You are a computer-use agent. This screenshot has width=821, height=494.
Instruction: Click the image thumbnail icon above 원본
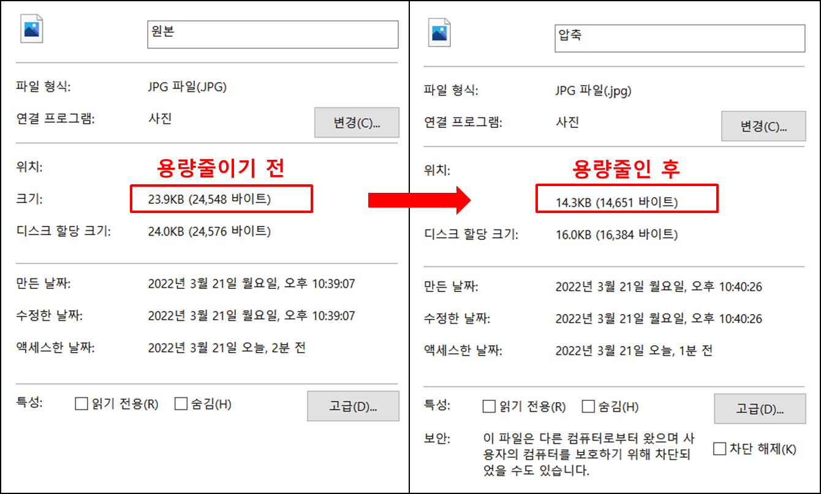[x=32, y=29]
